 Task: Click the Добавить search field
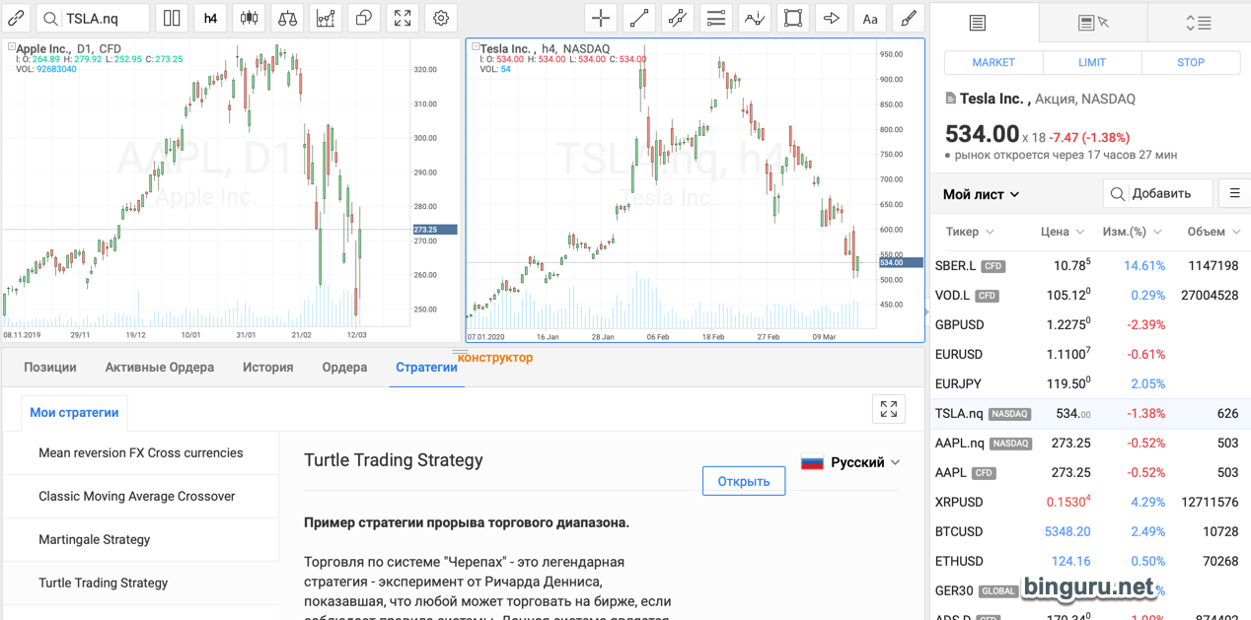1157,193
